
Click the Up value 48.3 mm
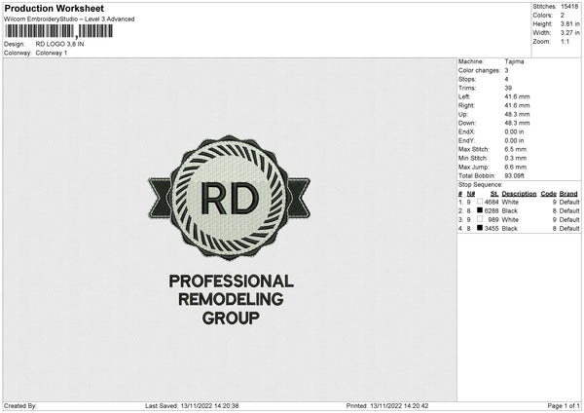(517, 114)
